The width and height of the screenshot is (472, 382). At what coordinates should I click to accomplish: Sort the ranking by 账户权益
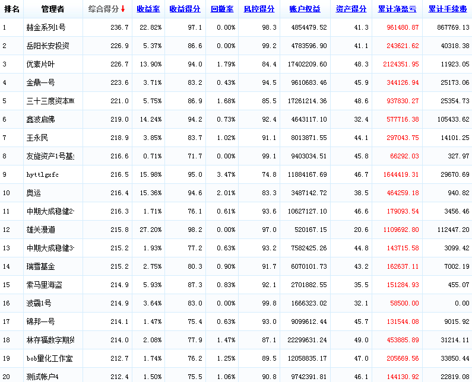pos(305,9)
